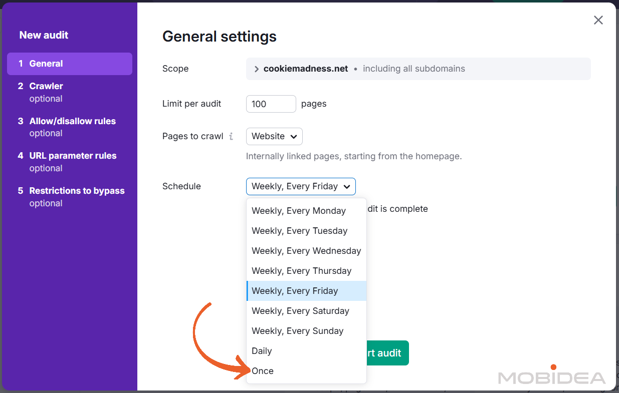
Task: Open the Pages to crawl dropdown
Action: (x=274, y=136)
